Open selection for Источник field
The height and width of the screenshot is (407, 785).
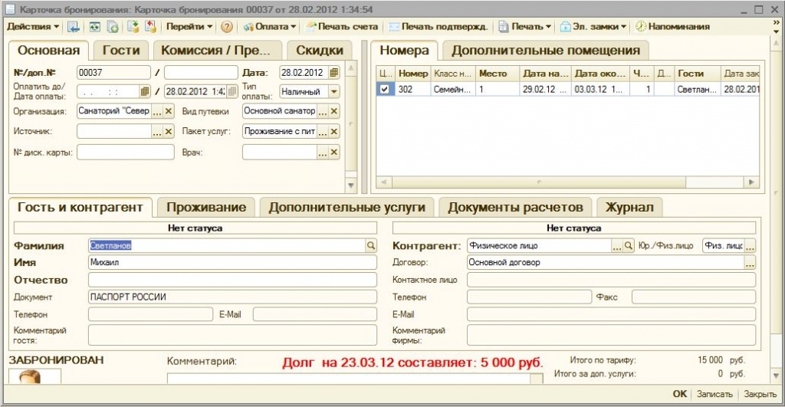pos(157,132)
